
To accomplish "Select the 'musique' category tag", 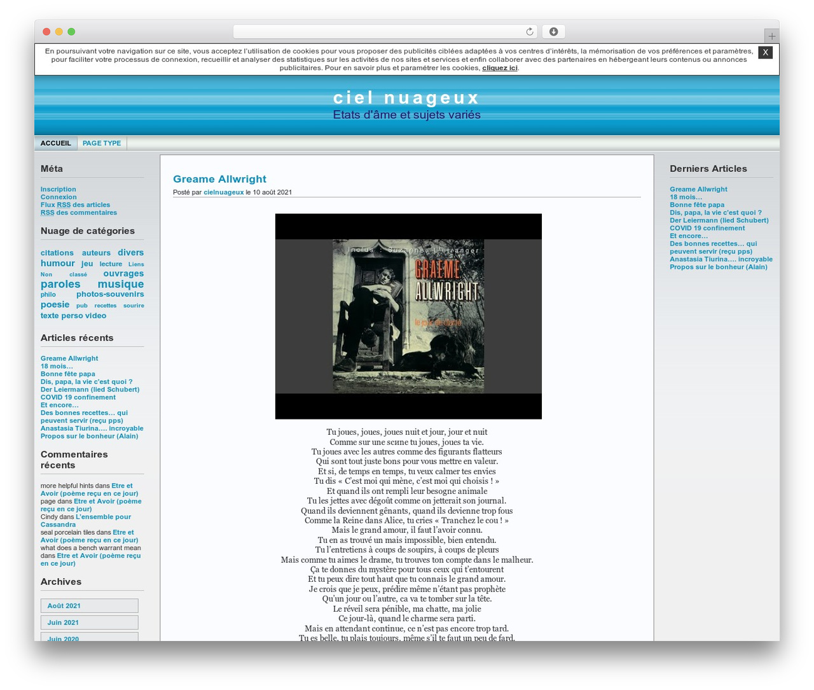I will click(121, 284).
